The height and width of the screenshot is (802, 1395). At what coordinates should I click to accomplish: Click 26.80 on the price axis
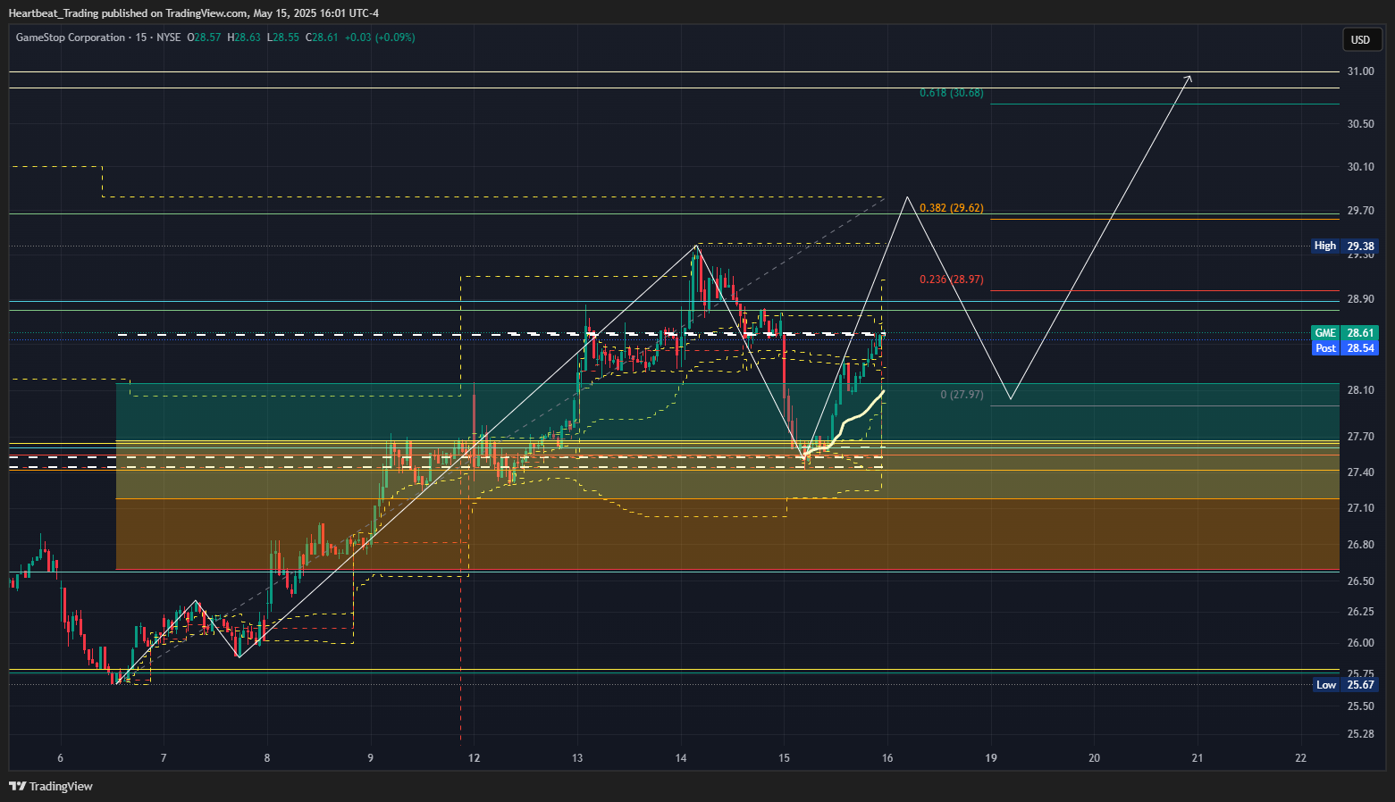click(1360, 545)
